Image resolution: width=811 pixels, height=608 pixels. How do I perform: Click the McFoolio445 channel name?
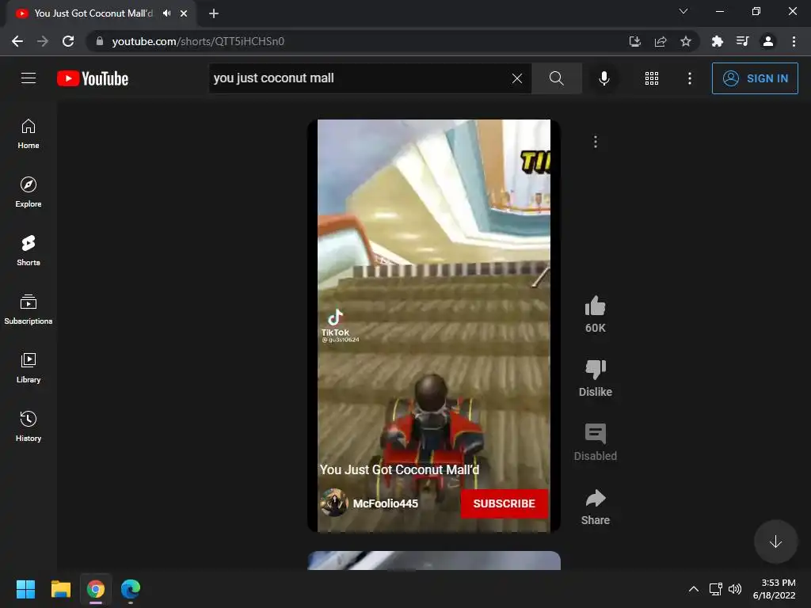386,503
